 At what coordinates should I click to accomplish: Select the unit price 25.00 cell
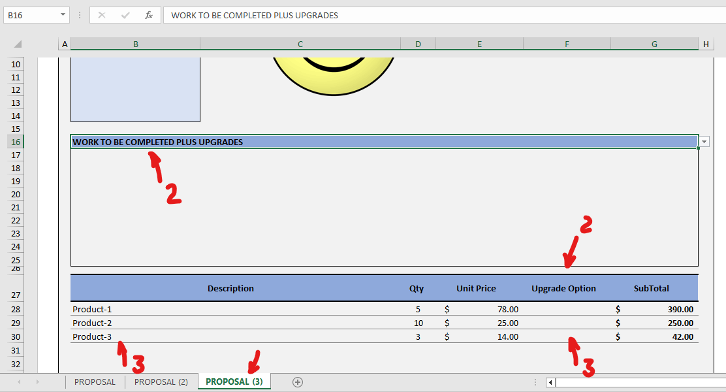479,323
